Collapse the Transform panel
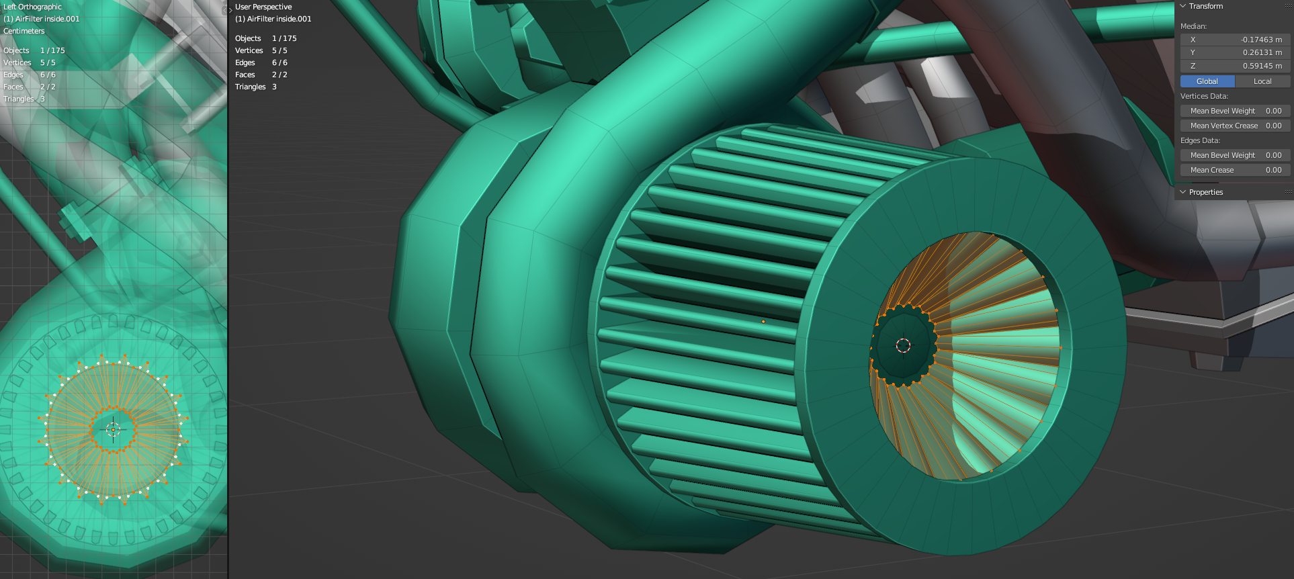1294x579 pixels. 1183,6
